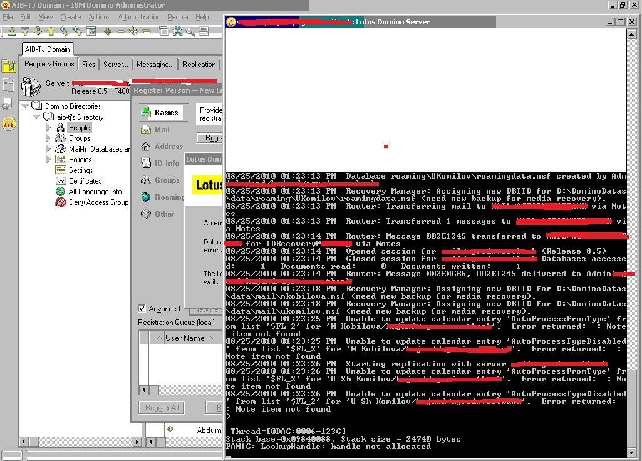Switch to the Replication tab
Screen dimensions: 642x461
[x=199, y=65]
